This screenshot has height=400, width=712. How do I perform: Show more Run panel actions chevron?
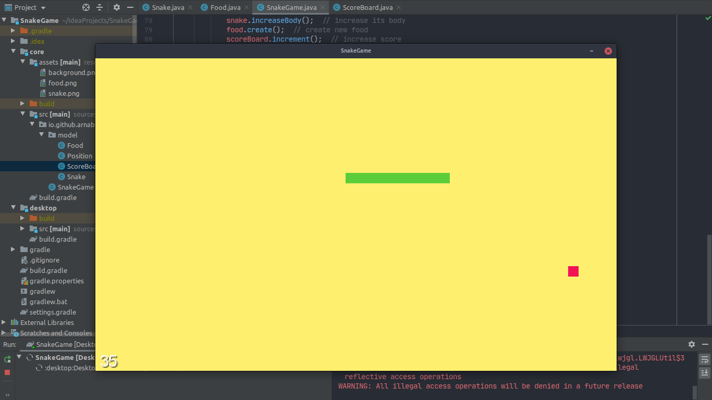pyautogui.click(x=7, y=395)
